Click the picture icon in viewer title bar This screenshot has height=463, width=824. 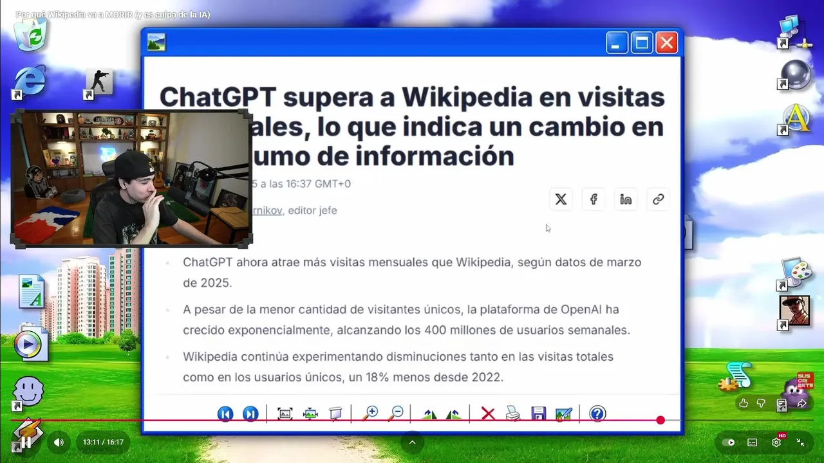tap(156, 42)
